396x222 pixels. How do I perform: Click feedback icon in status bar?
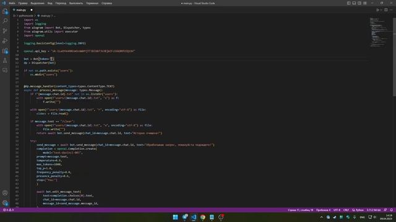pos(385,210)
